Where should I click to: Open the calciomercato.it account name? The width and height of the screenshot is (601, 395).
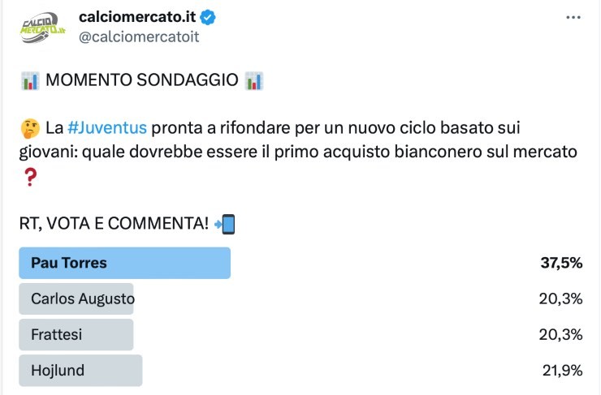138,18
